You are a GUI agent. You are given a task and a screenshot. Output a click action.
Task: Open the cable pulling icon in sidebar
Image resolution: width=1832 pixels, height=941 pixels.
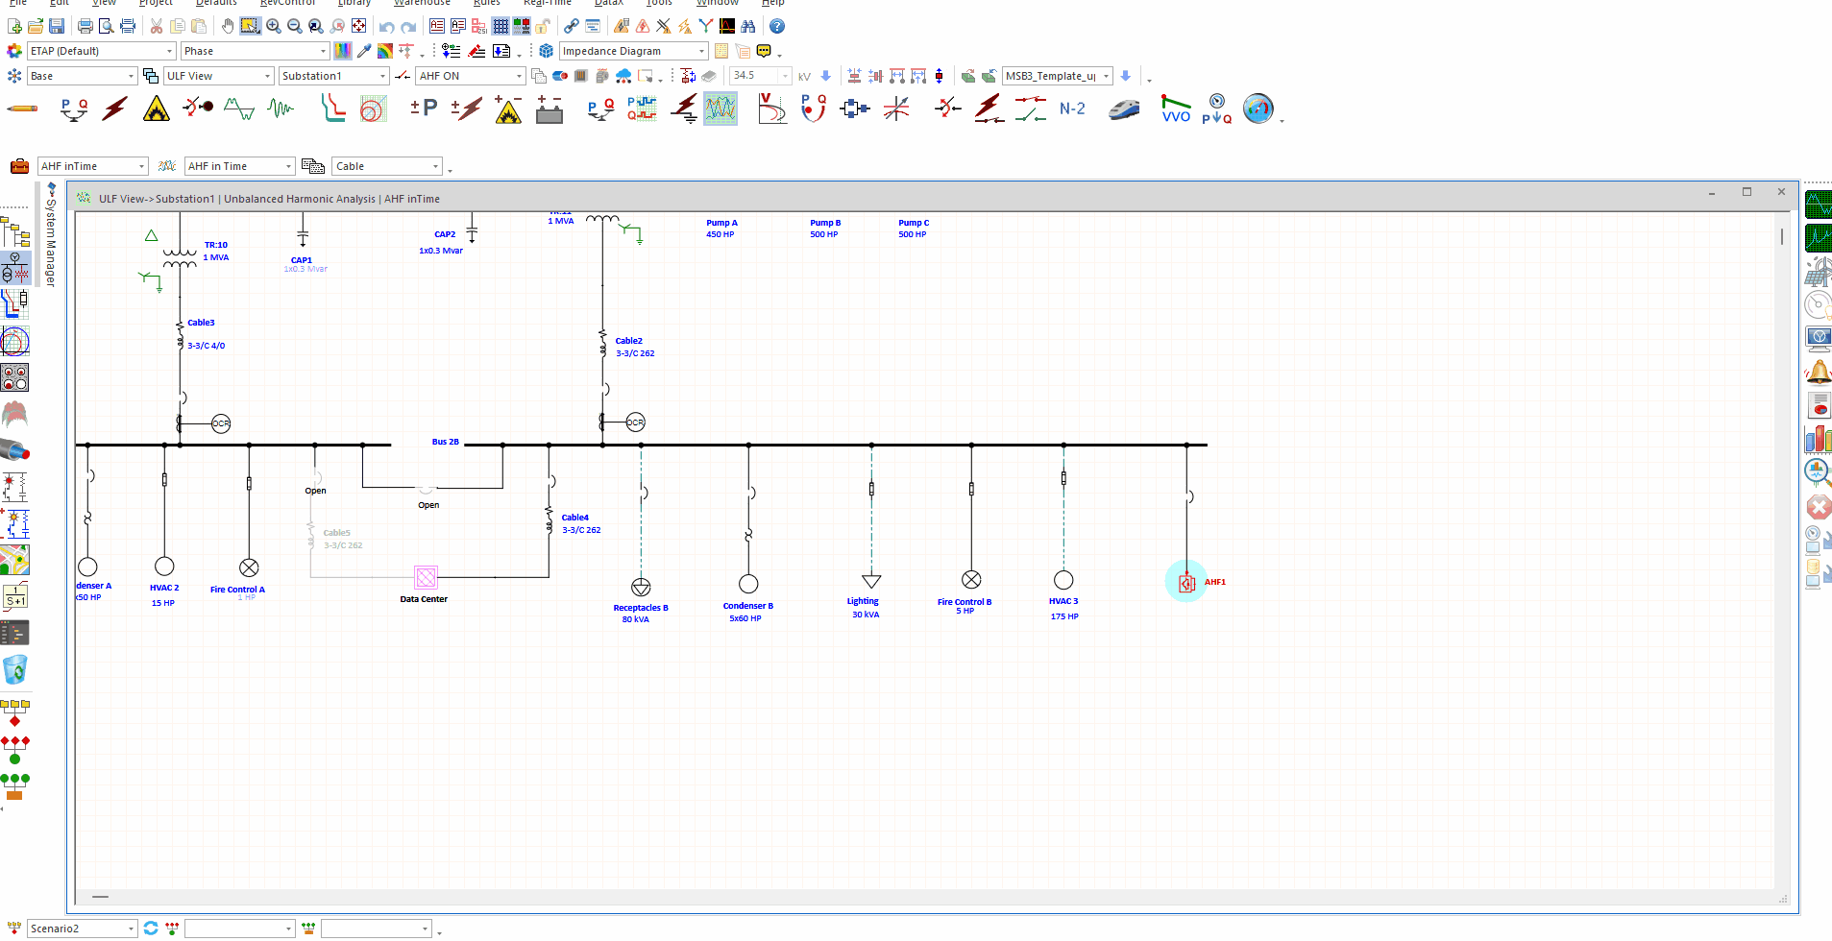coord(14,449)
